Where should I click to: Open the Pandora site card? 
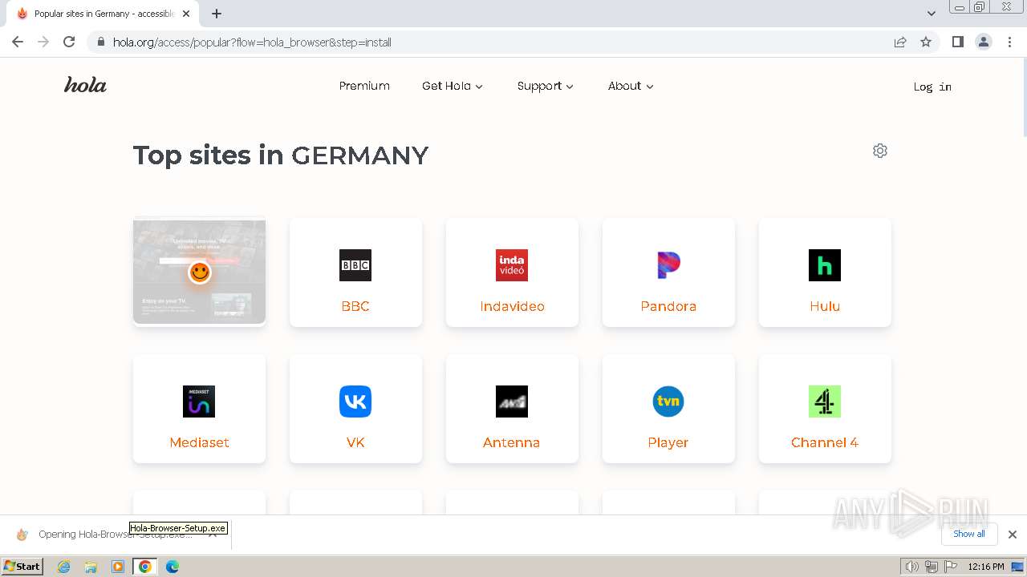pyautogui.click(x=668, y=272)
